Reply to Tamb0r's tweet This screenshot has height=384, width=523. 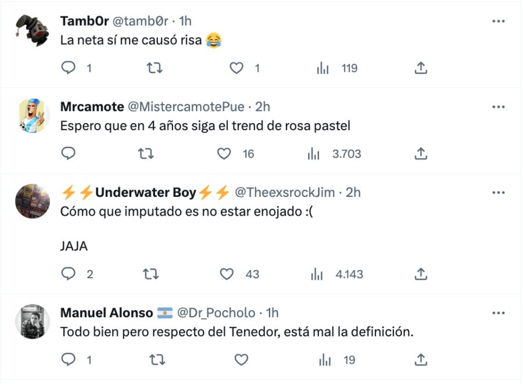69,69
